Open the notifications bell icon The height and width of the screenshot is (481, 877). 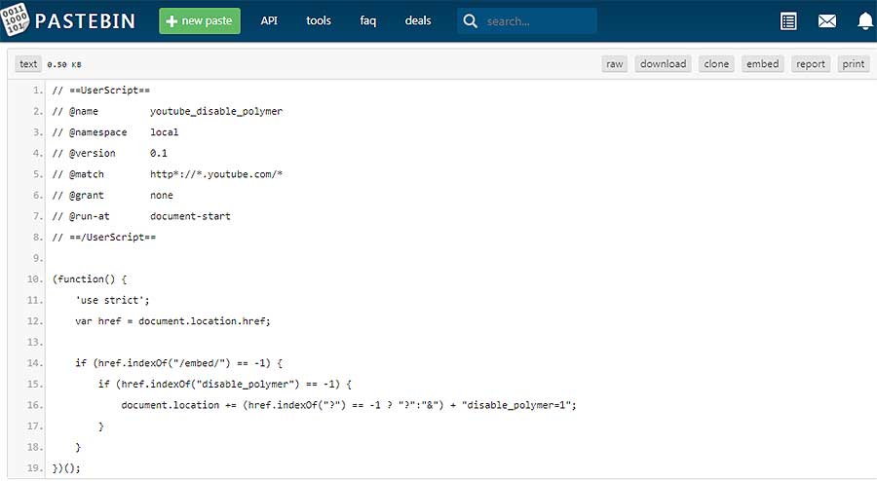tap(864, 21)
